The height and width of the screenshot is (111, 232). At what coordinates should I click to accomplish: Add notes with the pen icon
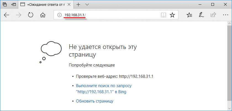tap(201, 15)
